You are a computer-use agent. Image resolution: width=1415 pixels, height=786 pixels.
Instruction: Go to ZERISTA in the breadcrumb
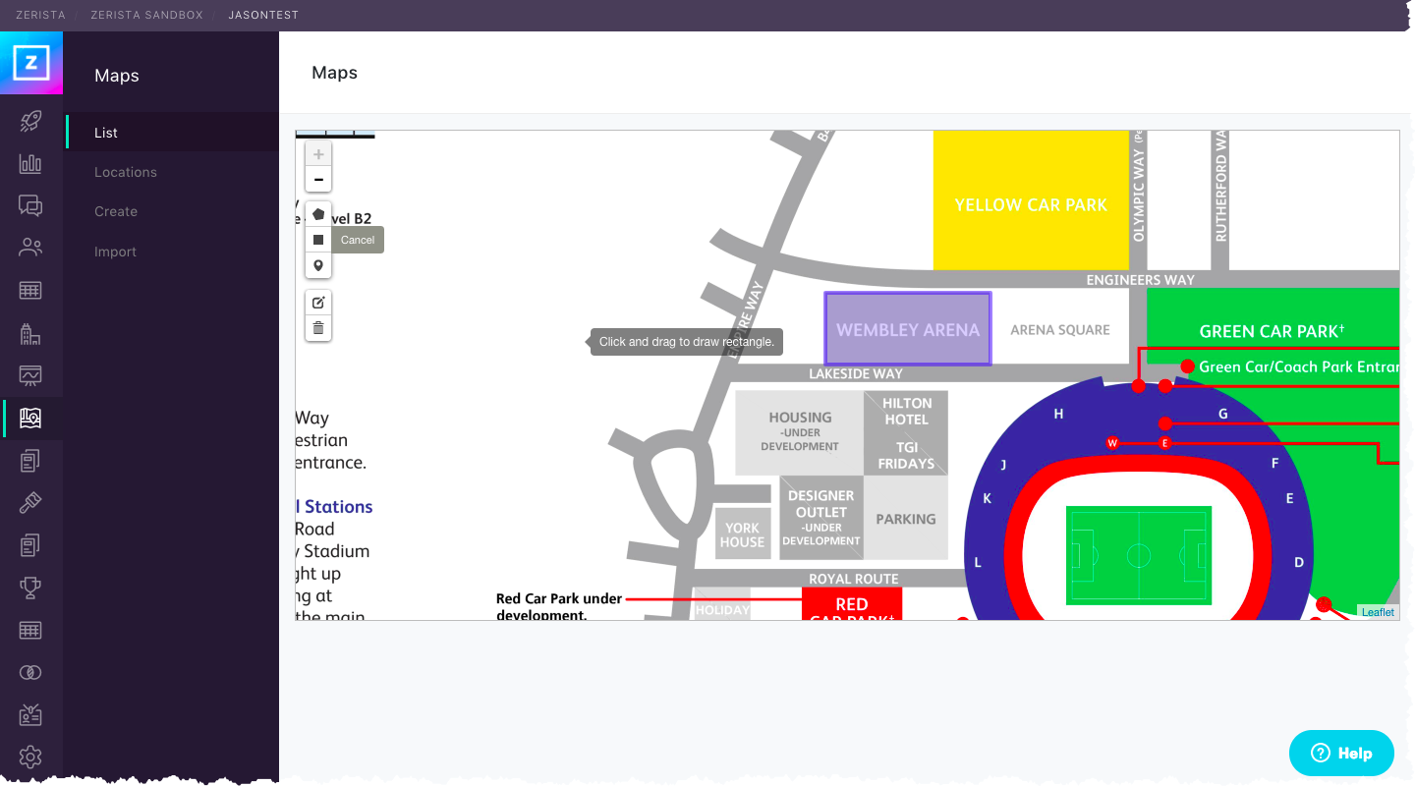click(x=39, y=16)
